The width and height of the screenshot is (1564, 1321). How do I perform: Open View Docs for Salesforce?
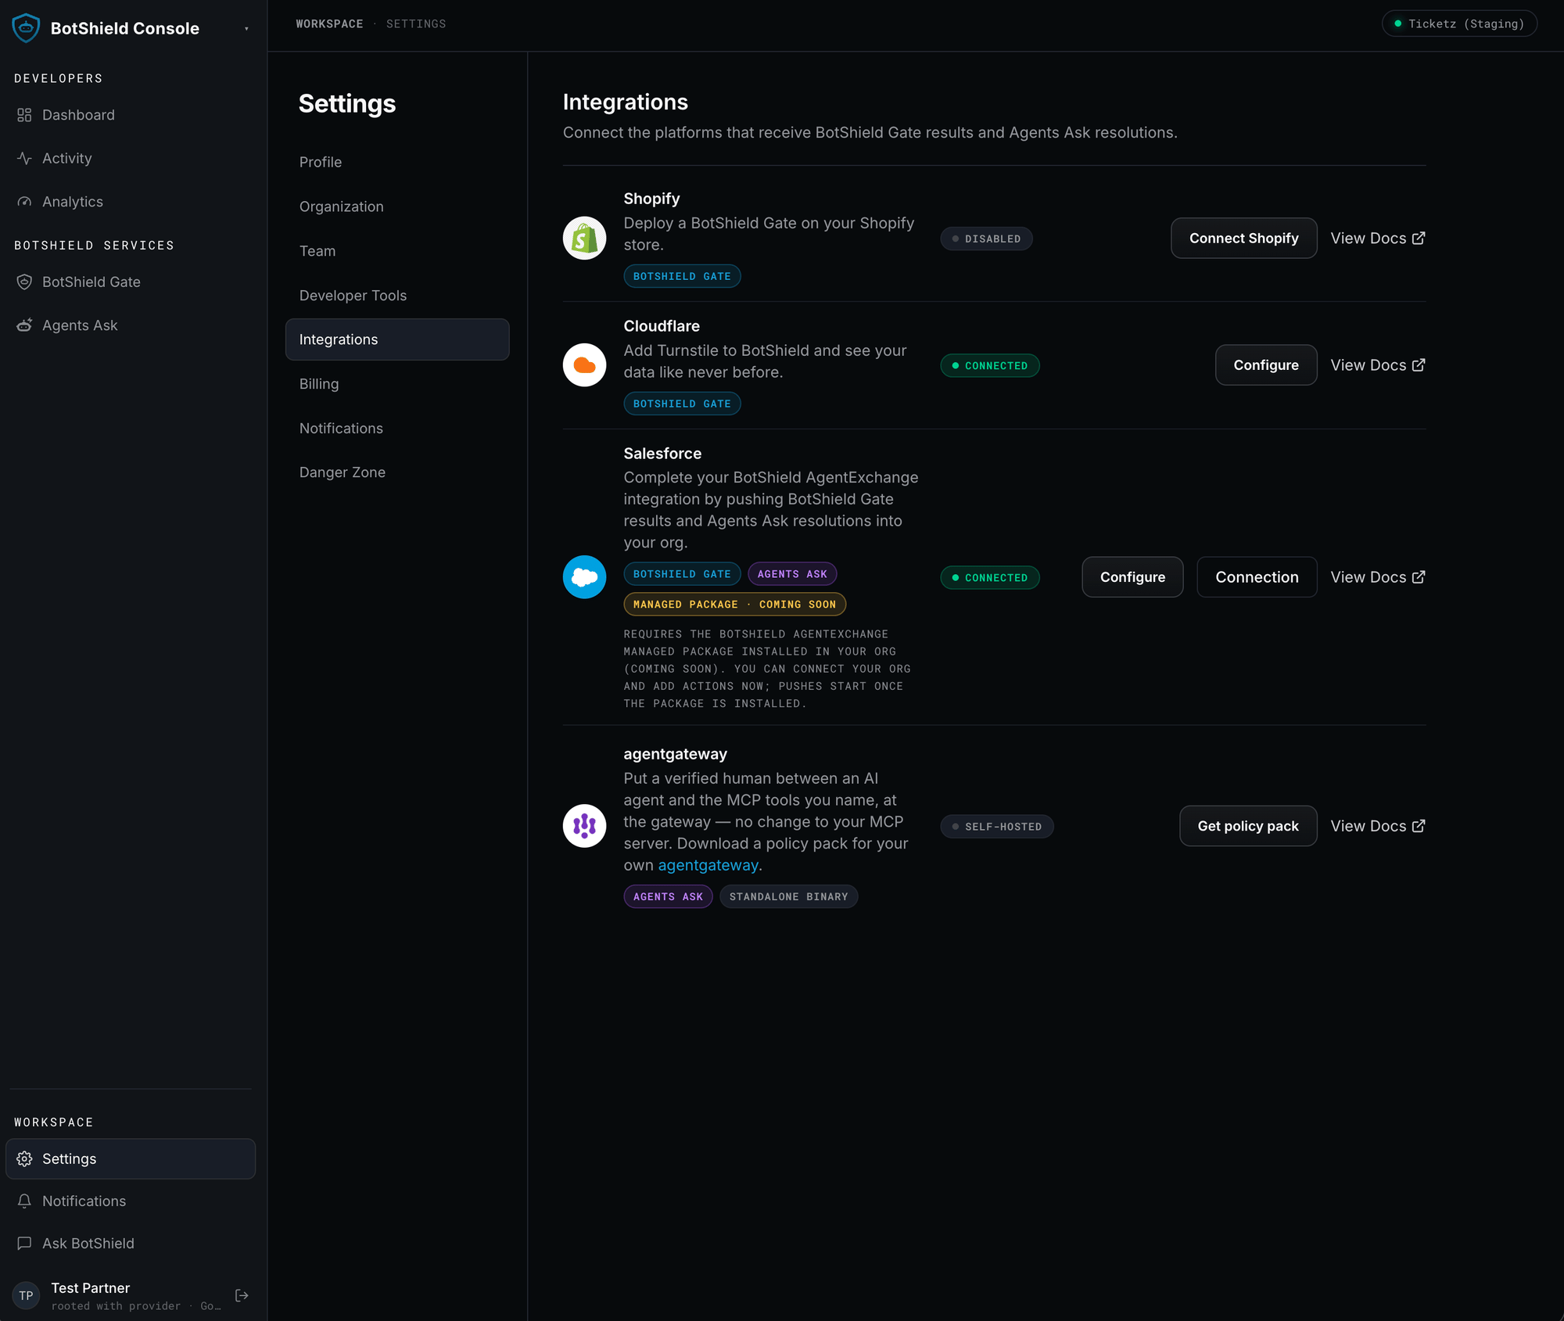click(x=1378, y=577)
